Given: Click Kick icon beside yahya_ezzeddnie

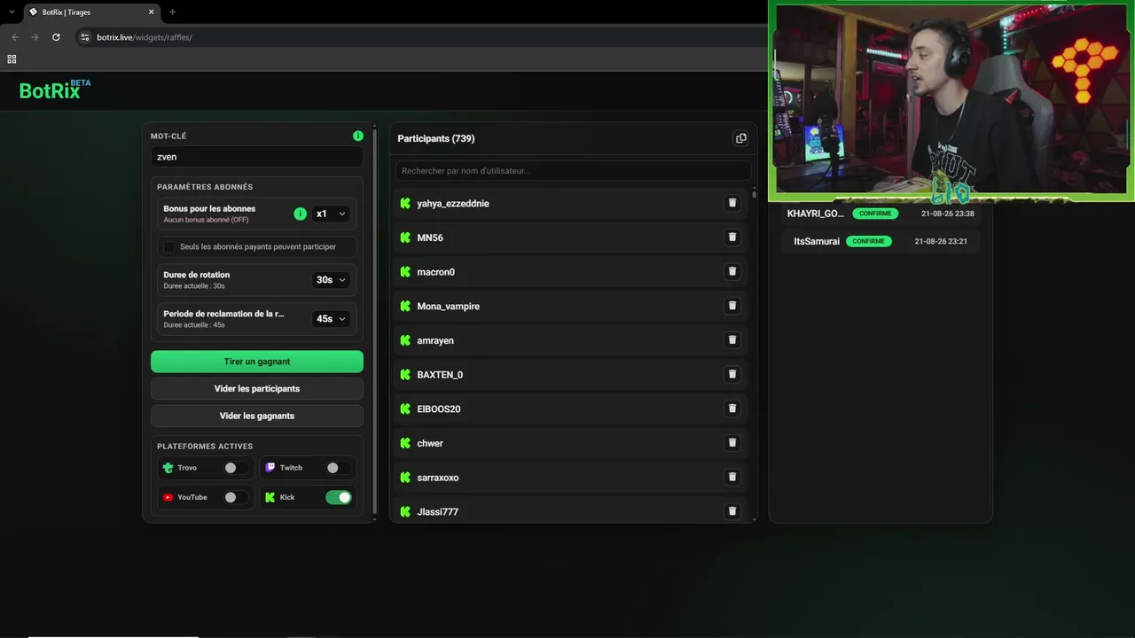Looking at the screenshot, I should [x=405, y=203].
